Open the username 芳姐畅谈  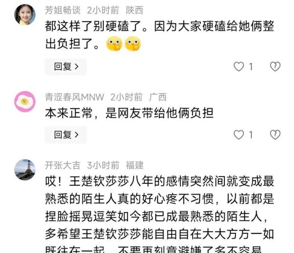point(63,10)
